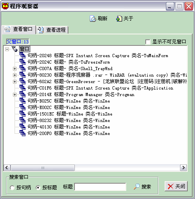
Task: Collapse the root 窗口 tree node
Action: pyautogui.click(x=7, y=49)
